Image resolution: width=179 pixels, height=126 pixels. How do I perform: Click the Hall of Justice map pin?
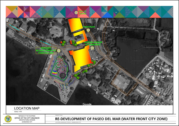point(76,13)
